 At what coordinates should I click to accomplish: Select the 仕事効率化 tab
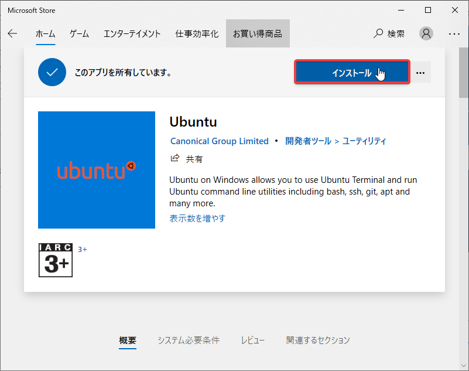tap(197, 34)
